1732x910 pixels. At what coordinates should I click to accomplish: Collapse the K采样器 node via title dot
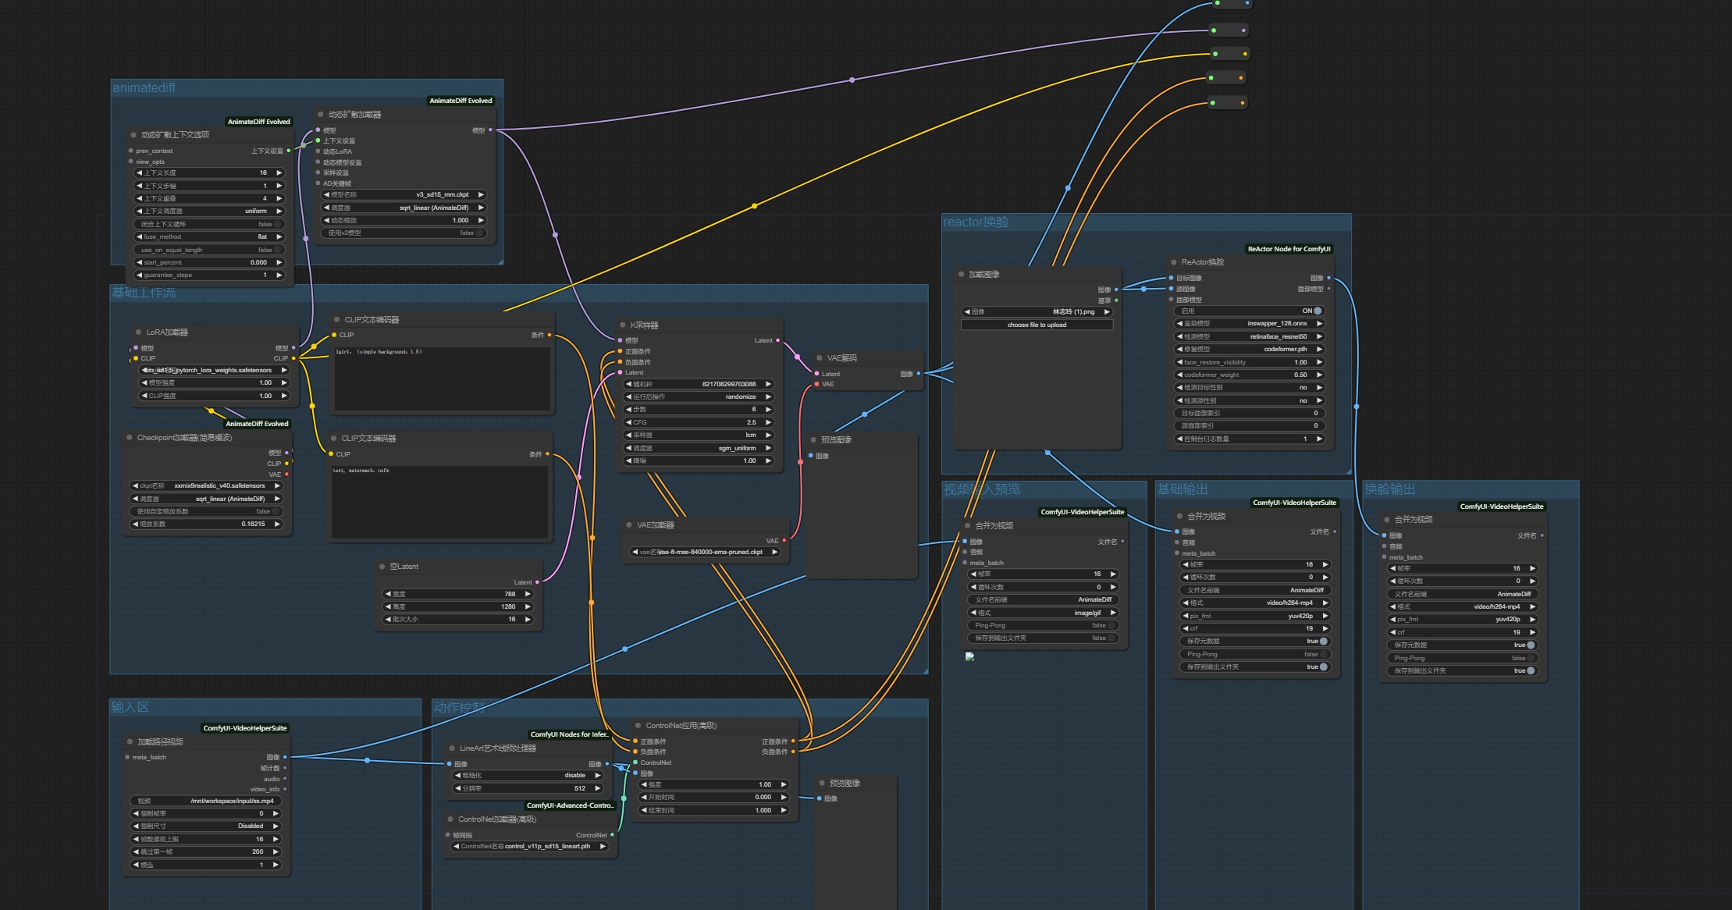[x=622, y=325]
